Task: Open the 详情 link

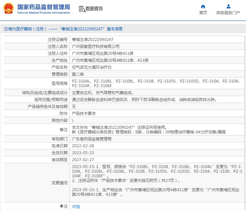Action: coord(76,207)
